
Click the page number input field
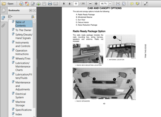76,4
